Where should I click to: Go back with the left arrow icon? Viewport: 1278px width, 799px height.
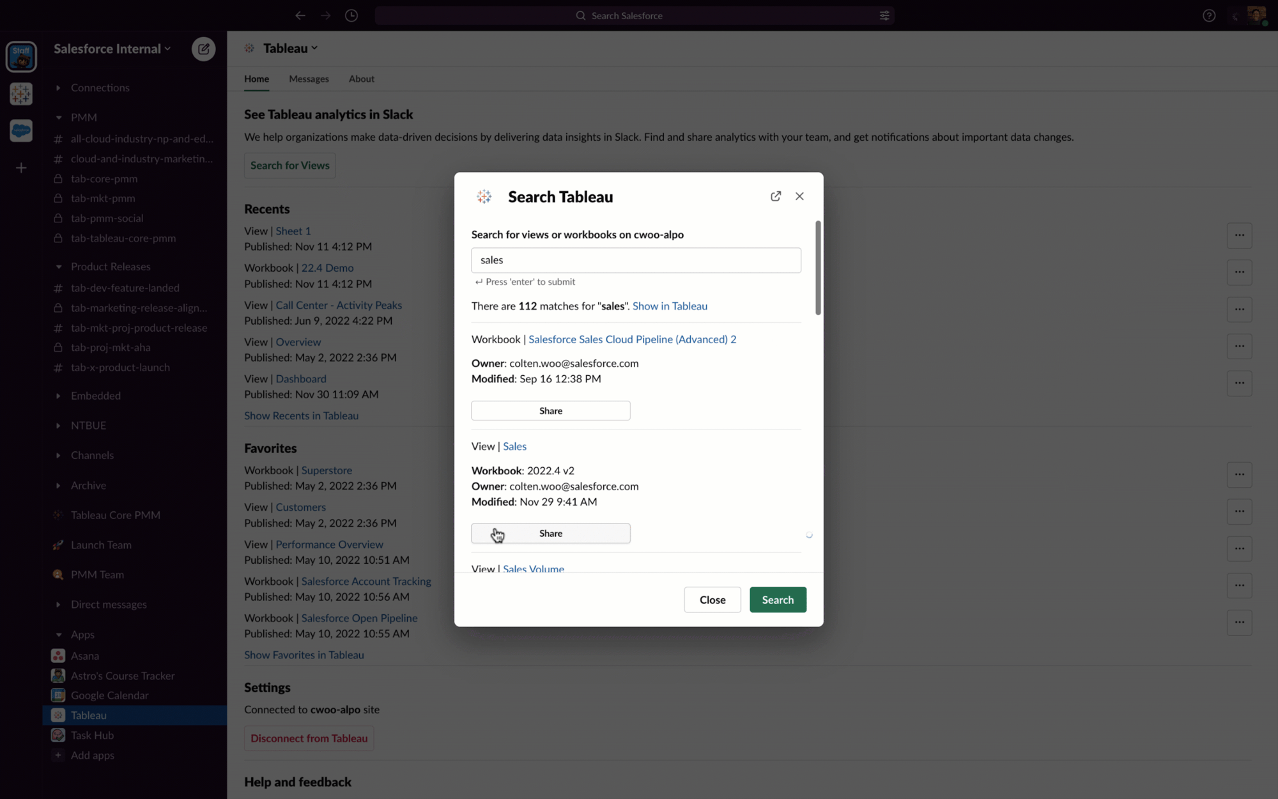(x=300, y=15)
